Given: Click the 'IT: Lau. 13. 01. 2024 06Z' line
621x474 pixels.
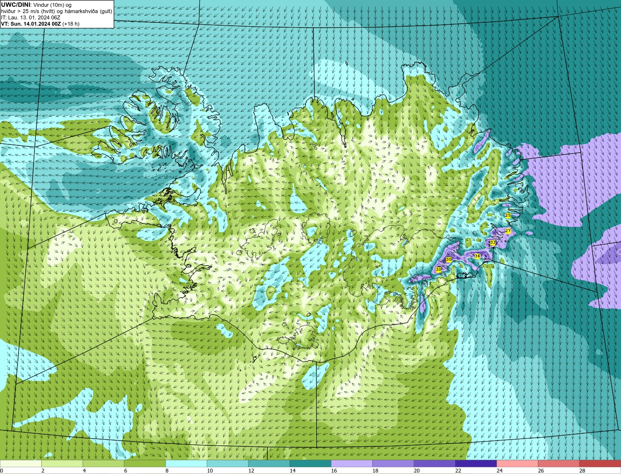Looking at the screenshot, I should [31, 17].
